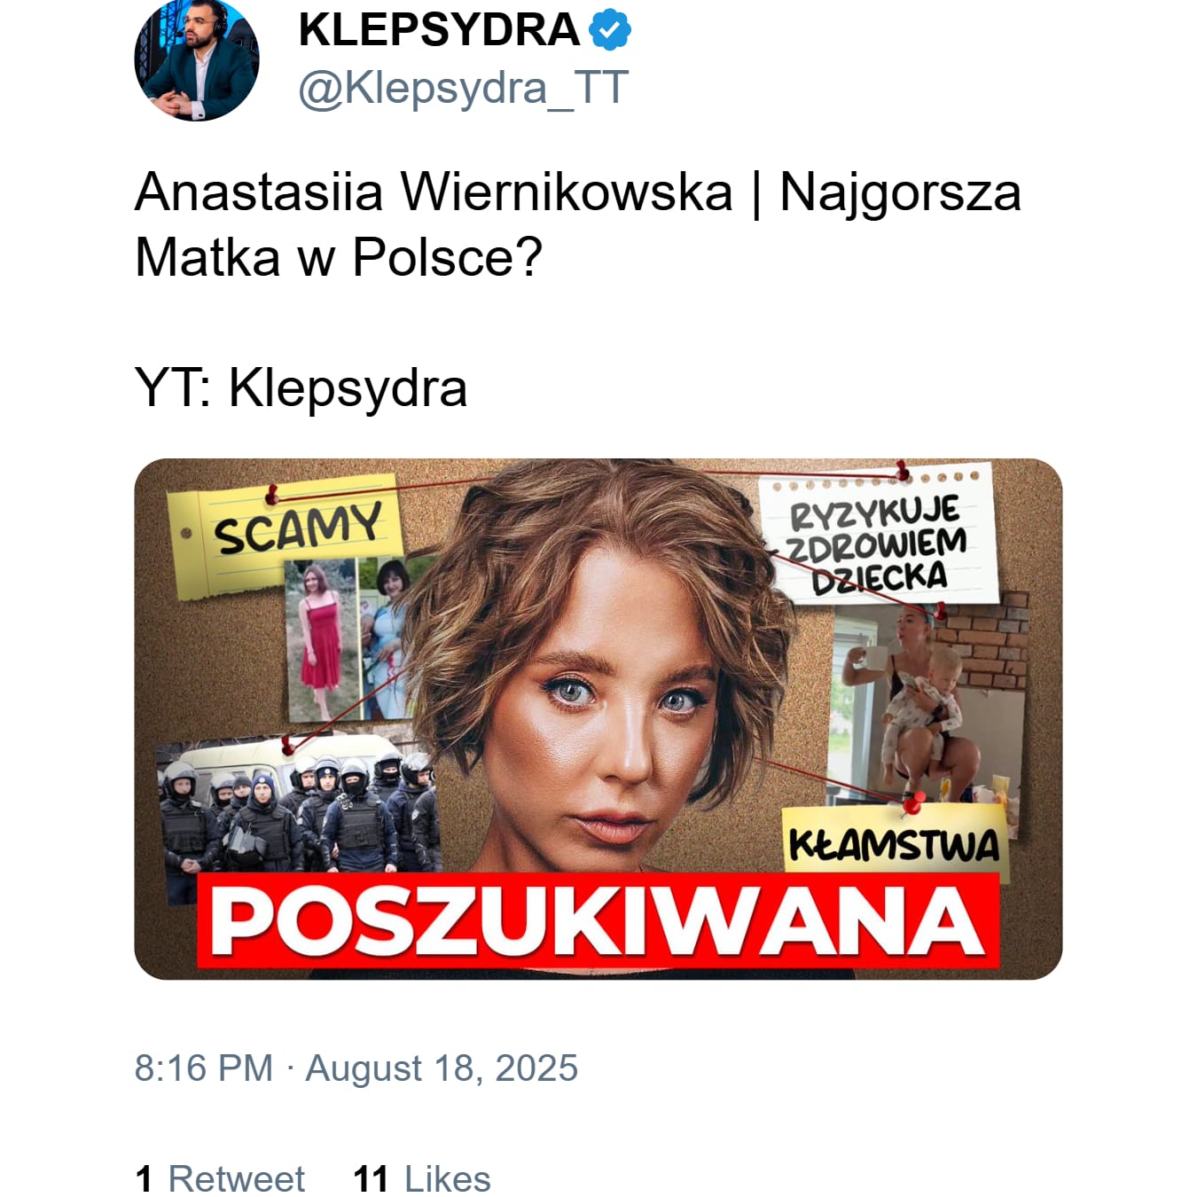Open the 8:16 PM timestamp link
The image size is (1197, 1197).
tap(204, 1068)
